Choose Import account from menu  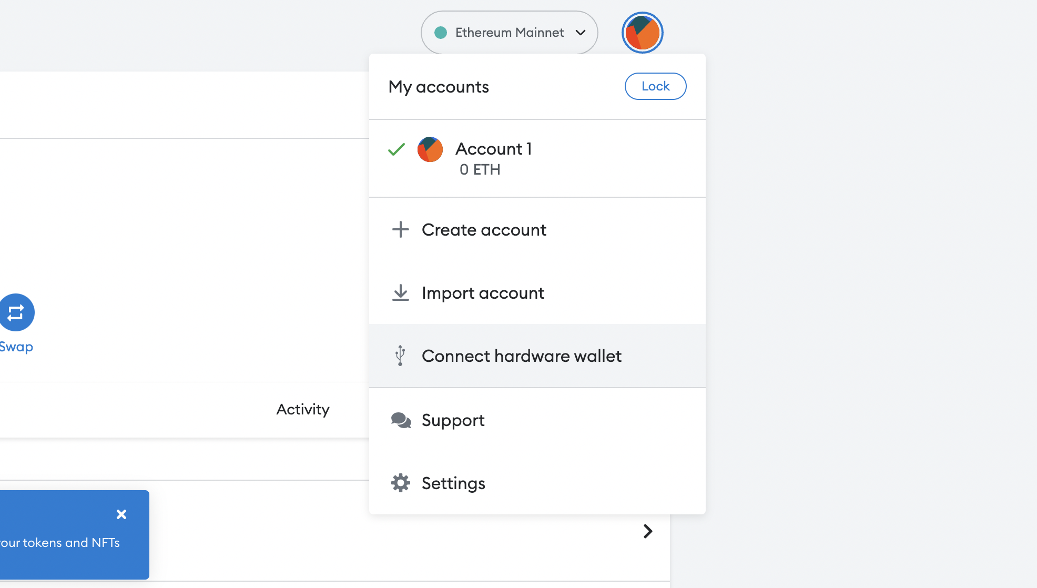click(x=483, y=293)
